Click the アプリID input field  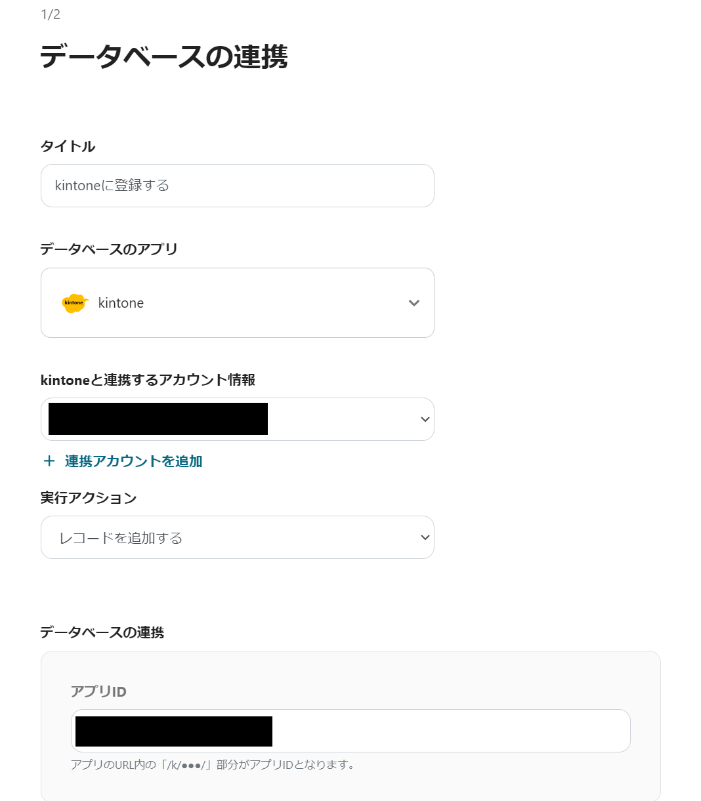click(x=351, y=730)
